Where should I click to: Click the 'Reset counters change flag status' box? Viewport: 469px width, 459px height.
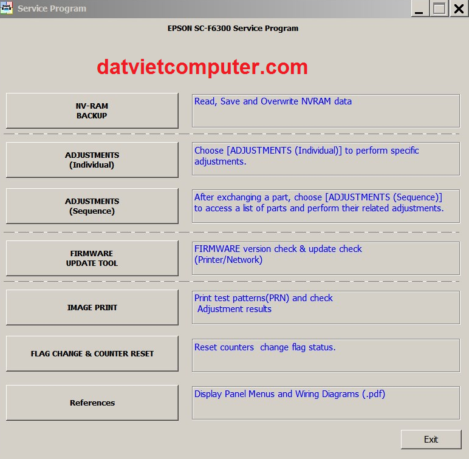pyautogui.click(x=326, y=355)
